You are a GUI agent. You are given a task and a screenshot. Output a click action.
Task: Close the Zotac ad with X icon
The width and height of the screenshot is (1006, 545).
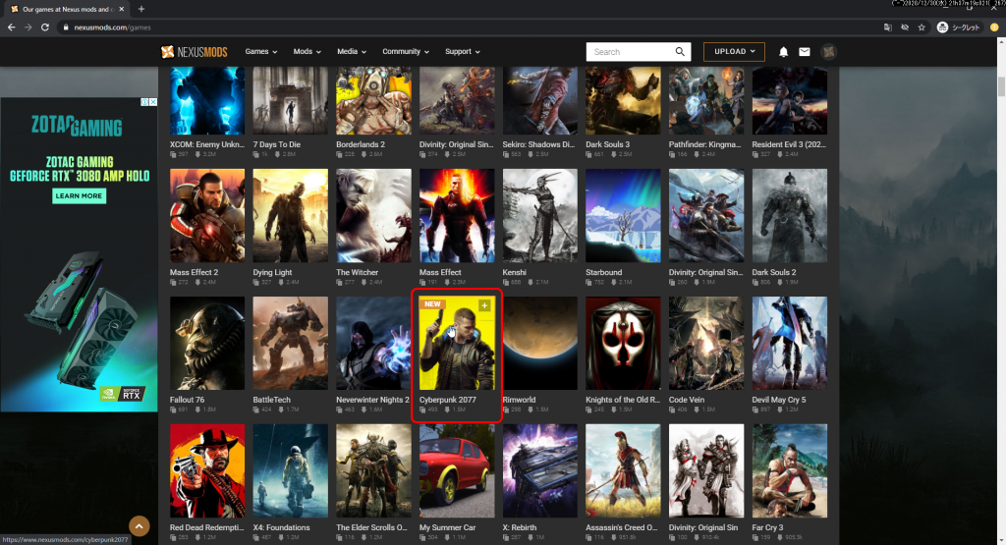[x=152, y=102]
